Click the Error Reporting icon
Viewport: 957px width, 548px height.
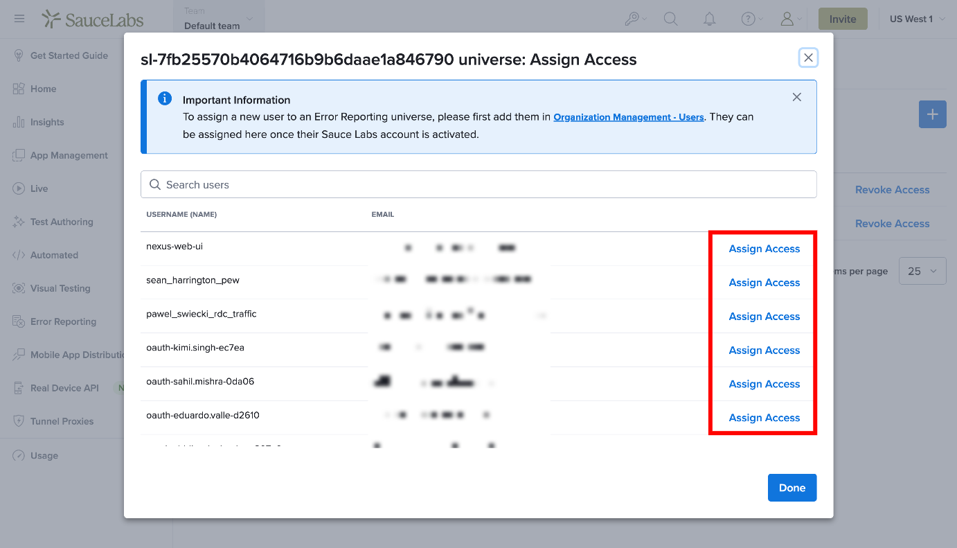pyautogui.click(x=19, y=321)
